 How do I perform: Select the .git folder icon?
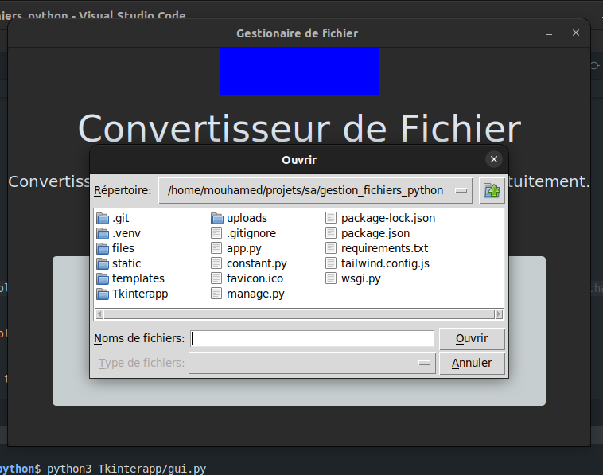pyautogui.click(x=103, y=218)
